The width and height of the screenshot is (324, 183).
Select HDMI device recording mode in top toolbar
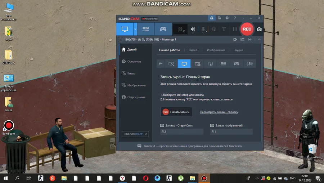pos(146,29)
